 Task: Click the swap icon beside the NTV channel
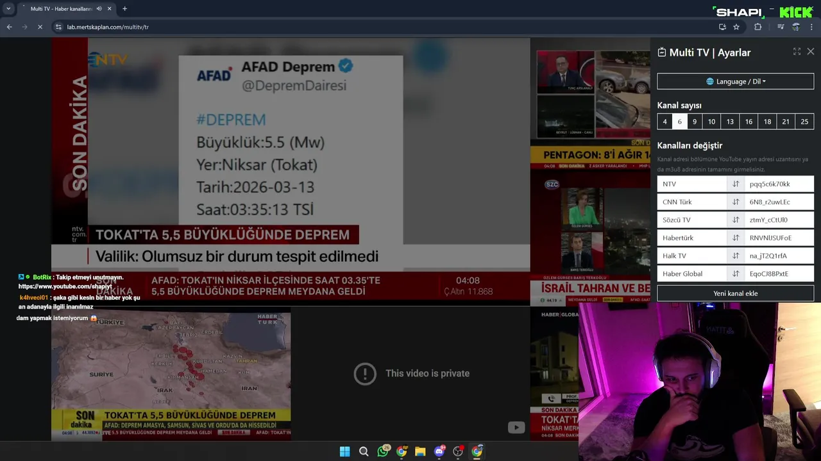736,184
